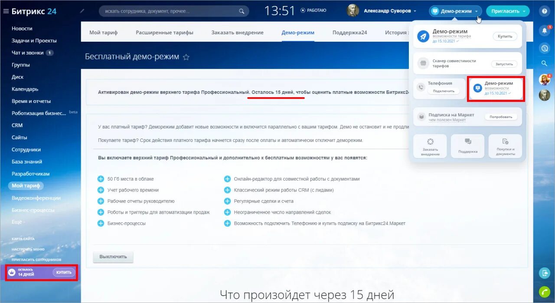555x303 pixels.
Task: Open Задачи и Проекты in left menu
Action: coord(34,40)
